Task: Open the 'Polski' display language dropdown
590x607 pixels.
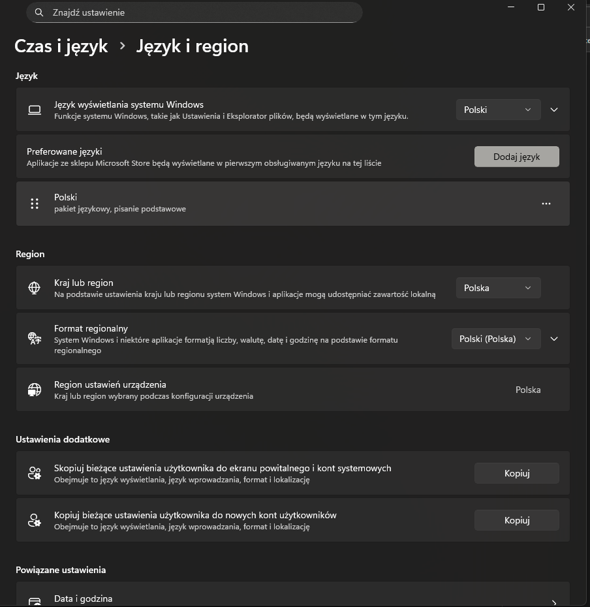Action: coord(498,110)
